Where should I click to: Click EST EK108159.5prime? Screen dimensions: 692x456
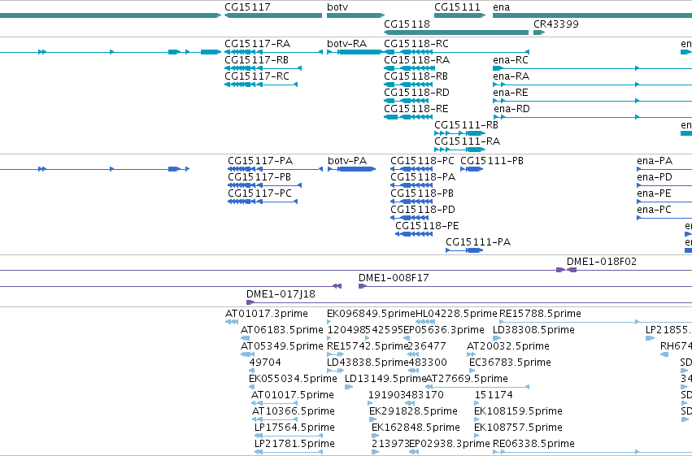477,419
